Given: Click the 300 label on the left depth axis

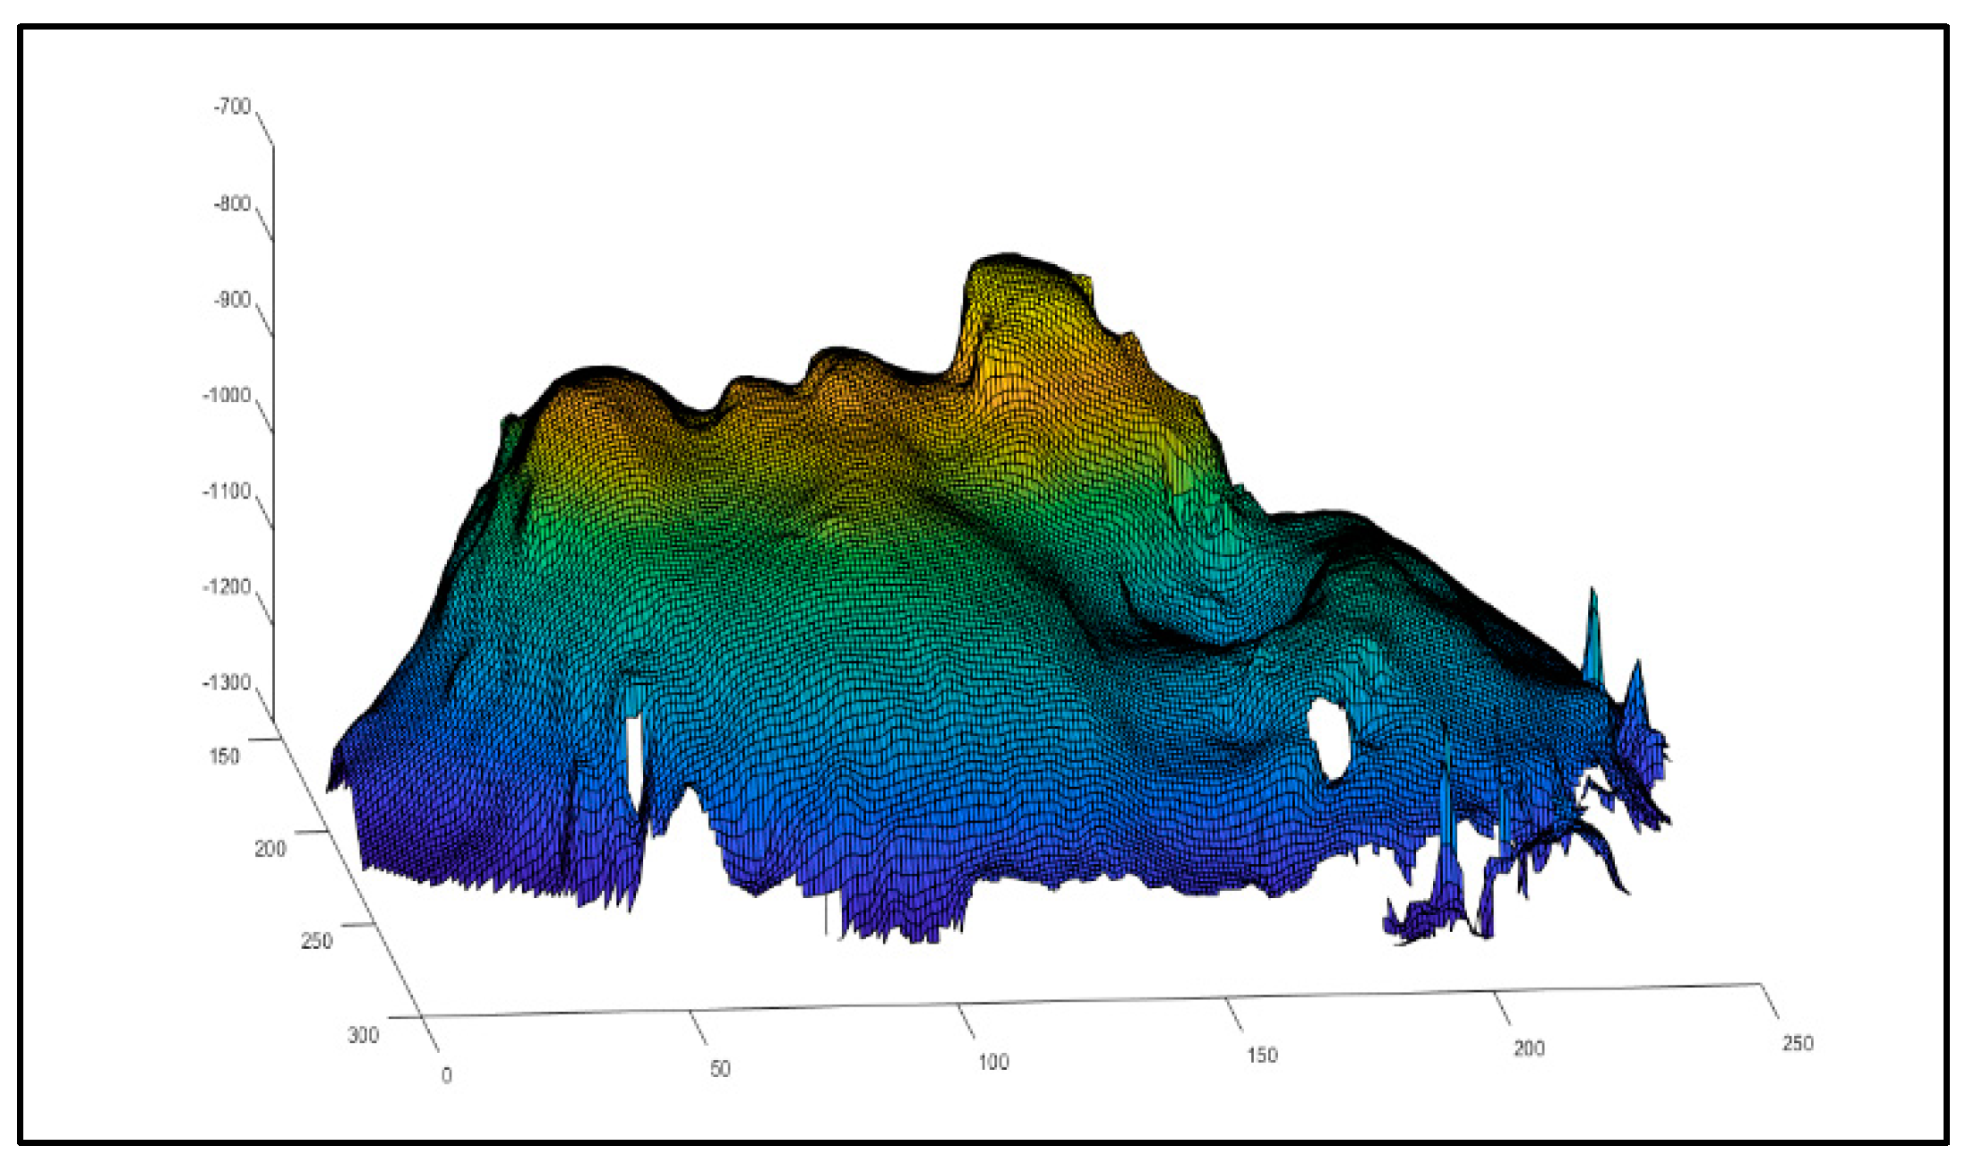Looking at the screenshot, I should point(363,1035).
